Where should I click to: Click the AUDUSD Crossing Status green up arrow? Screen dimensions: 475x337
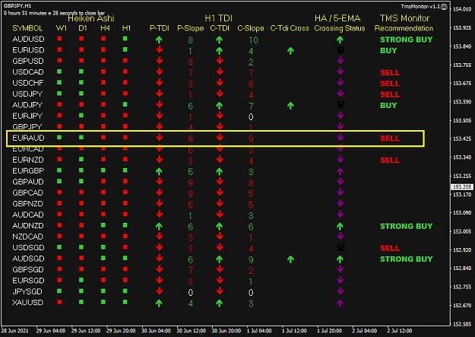(340, 40)
